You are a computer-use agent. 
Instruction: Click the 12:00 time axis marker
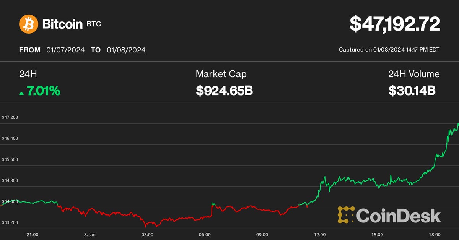pyautogui.click(x=319, y=234)
